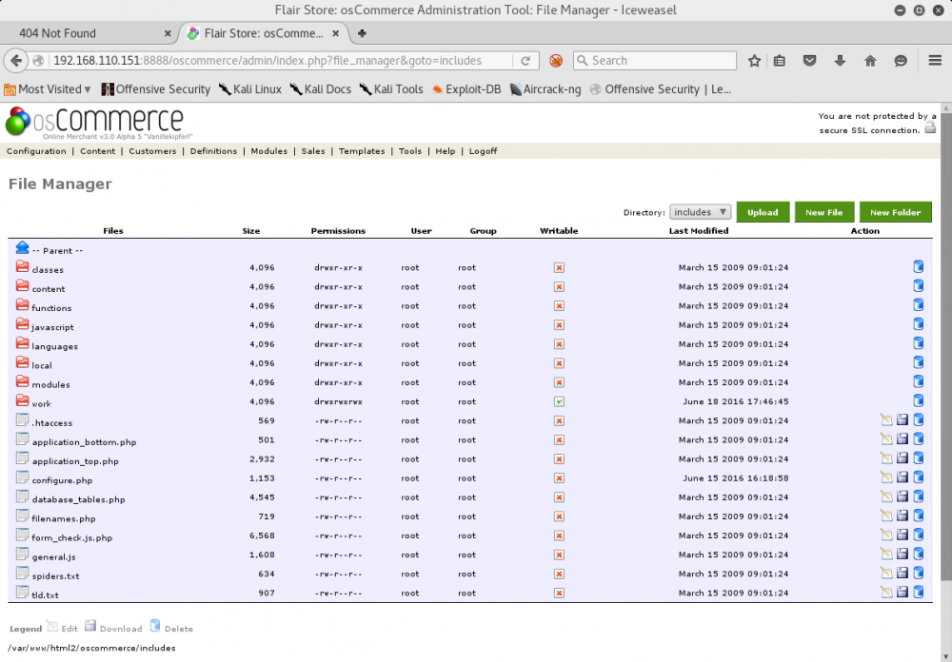952x662 pixels.
Task: Bookmark this page with star icon
Action: click(754, 61)
